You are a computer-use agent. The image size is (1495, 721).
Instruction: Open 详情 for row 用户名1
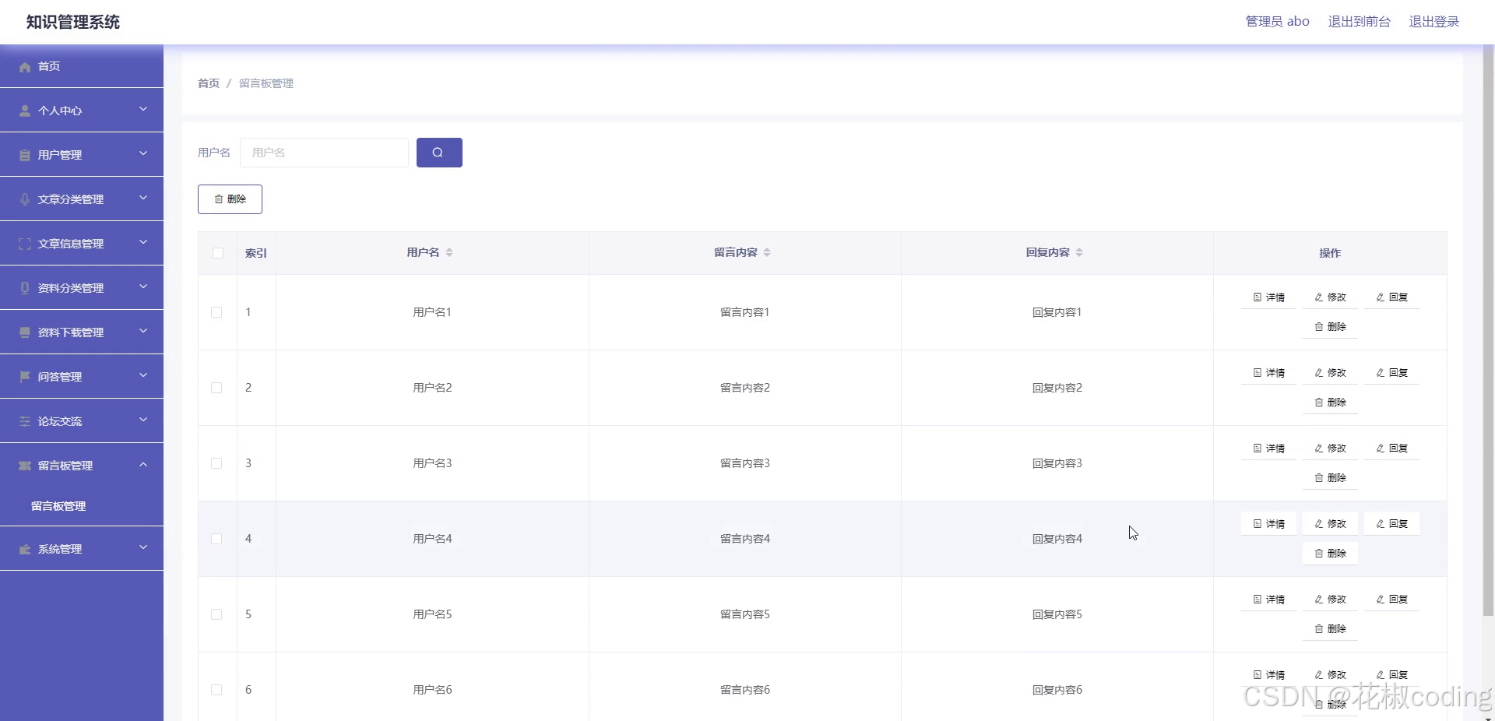(x=1269, y=297)
